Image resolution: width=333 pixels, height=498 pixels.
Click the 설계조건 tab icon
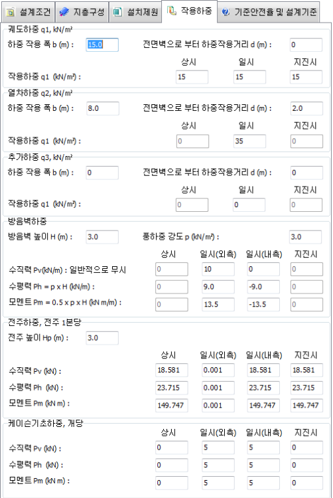(x=11, y=13)
